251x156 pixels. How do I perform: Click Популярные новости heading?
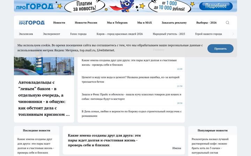pos(213,130)
